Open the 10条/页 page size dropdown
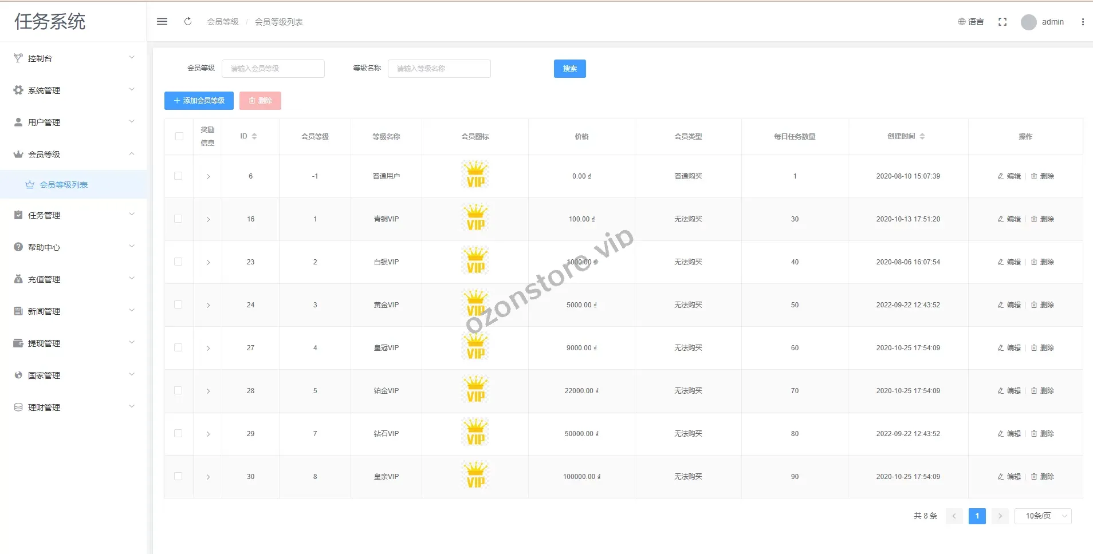This screenshot has width=1093, height=554. (1043, 516)
